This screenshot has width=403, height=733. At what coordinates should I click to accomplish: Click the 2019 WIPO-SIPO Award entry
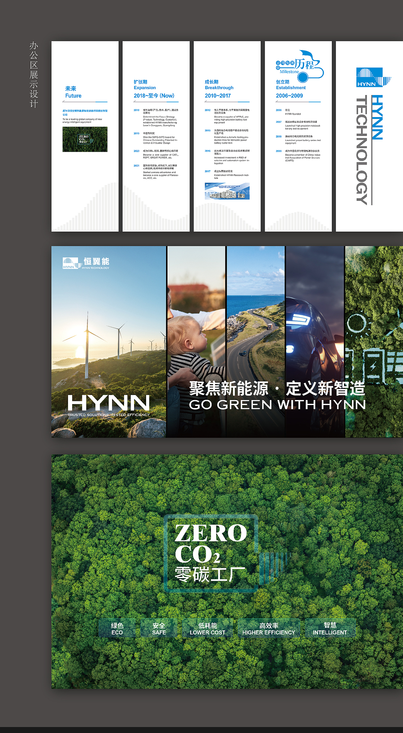(156, 138)
